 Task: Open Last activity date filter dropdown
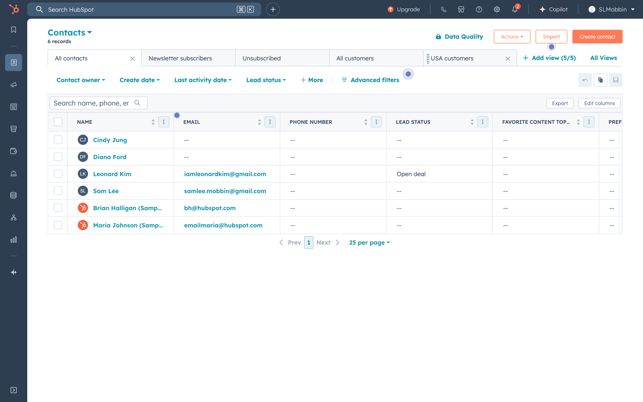click(203, 80)
